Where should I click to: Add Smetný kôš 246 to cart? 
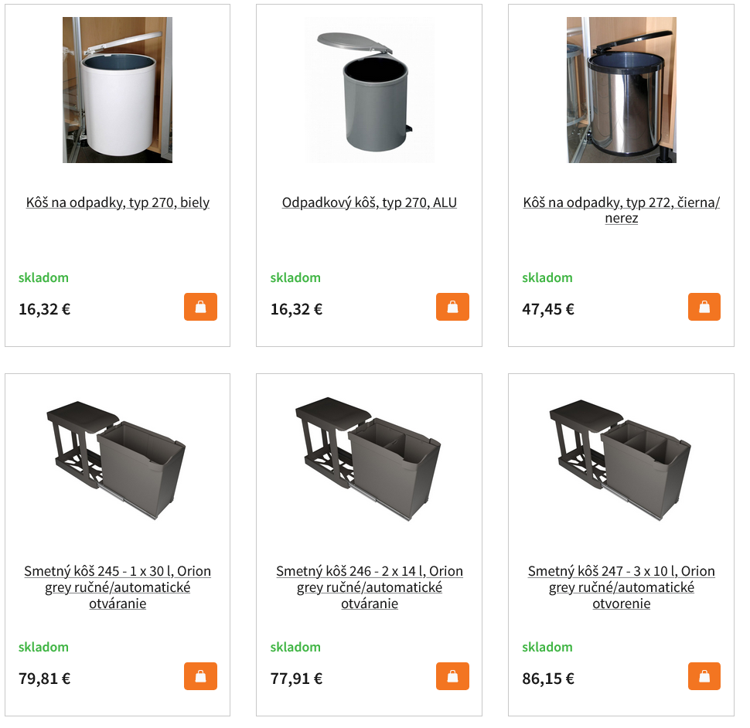(452, 676)
